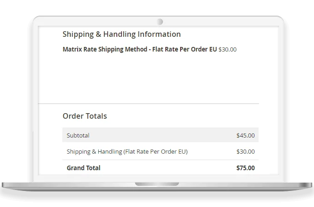This screenshot has height=207, width=314.
Task: Select the Grand Total label
Action: pyautogui.click(x=84, y=168)
